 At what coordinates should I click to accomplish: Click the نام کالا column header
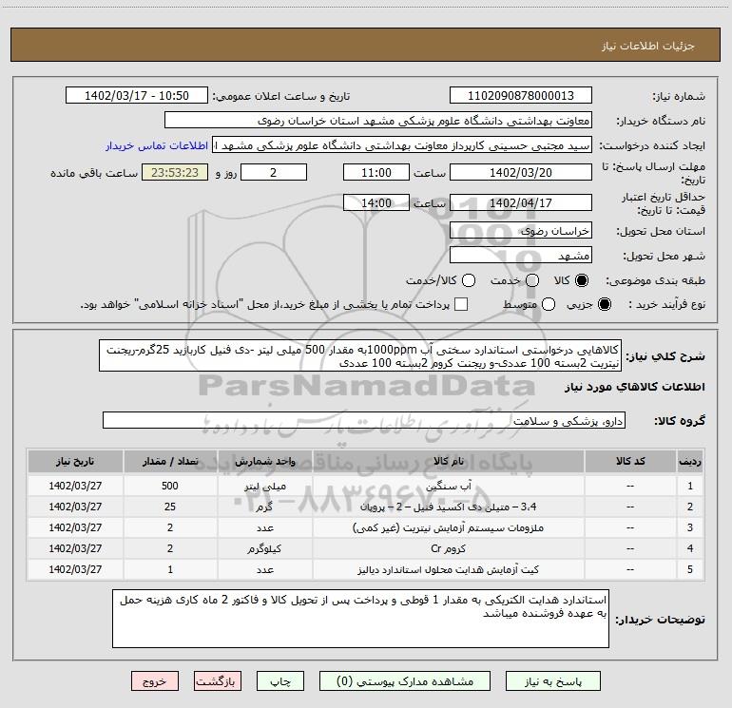click(448, 461)
